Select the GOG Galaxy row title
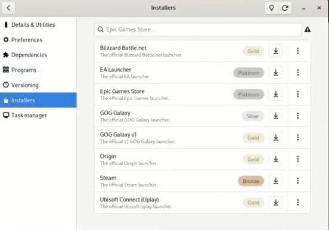This screenshot has width=329, height=230. 115,113
